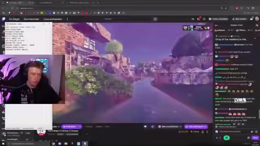Click the streamer's live avatar thumbnail
260x146 pixels.
[x=41, y=132]
